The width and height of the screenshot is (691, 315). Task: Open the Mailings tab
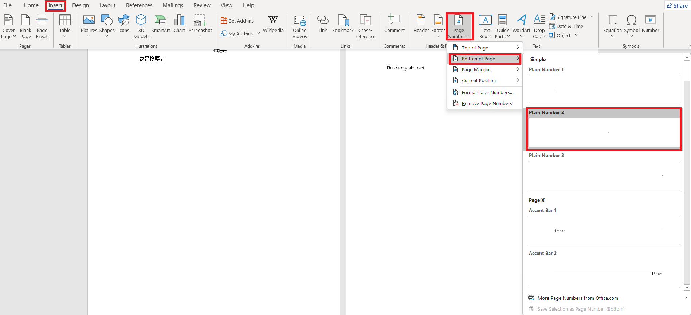pos(173,5)
